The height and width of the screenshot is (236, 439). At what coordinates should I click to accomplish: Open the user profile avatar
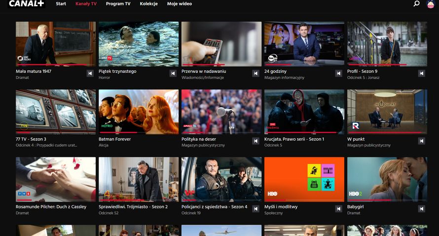pos(430,4)
